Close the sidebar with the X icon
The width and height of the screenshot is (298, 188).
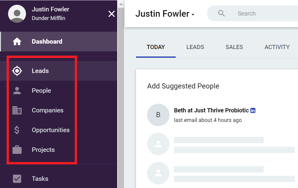pyautogui.click(x=111, y=14)
